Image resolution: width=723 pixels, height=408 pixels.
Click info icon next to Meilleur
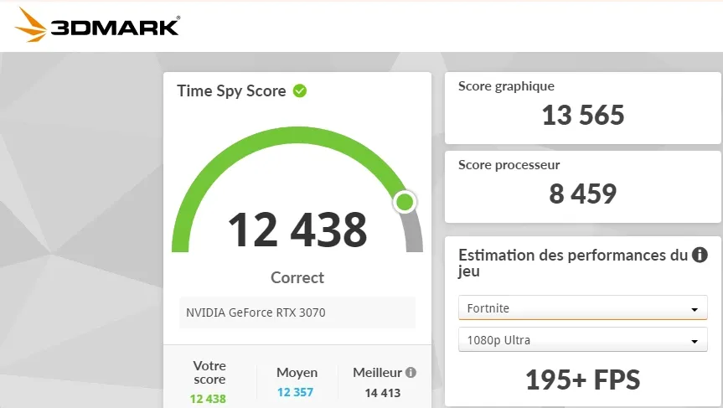point(411,373)
